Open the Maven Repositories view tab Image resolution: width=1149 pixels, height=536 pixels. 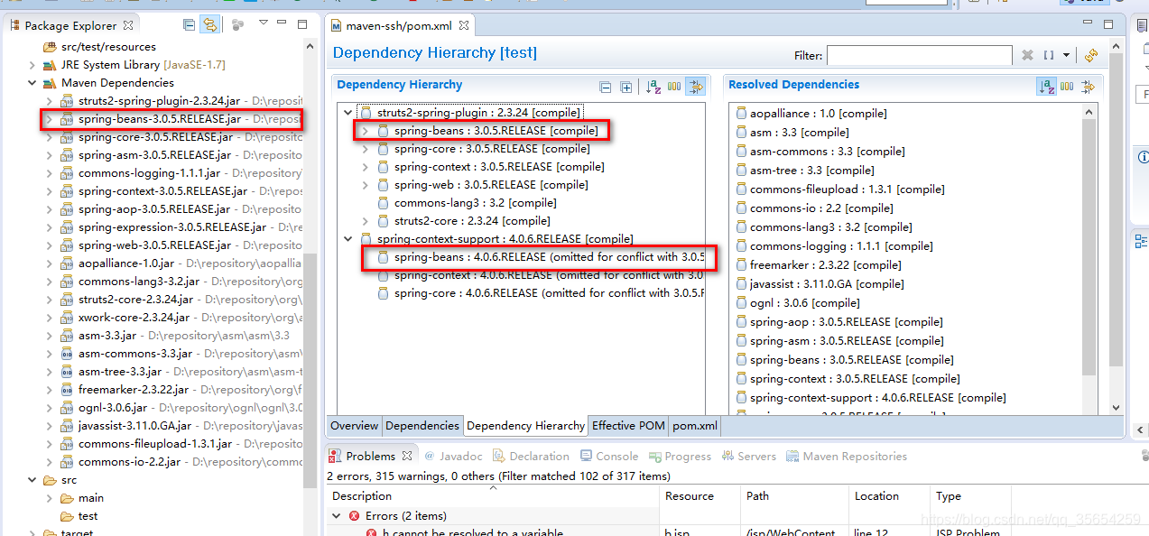point(847,457)
